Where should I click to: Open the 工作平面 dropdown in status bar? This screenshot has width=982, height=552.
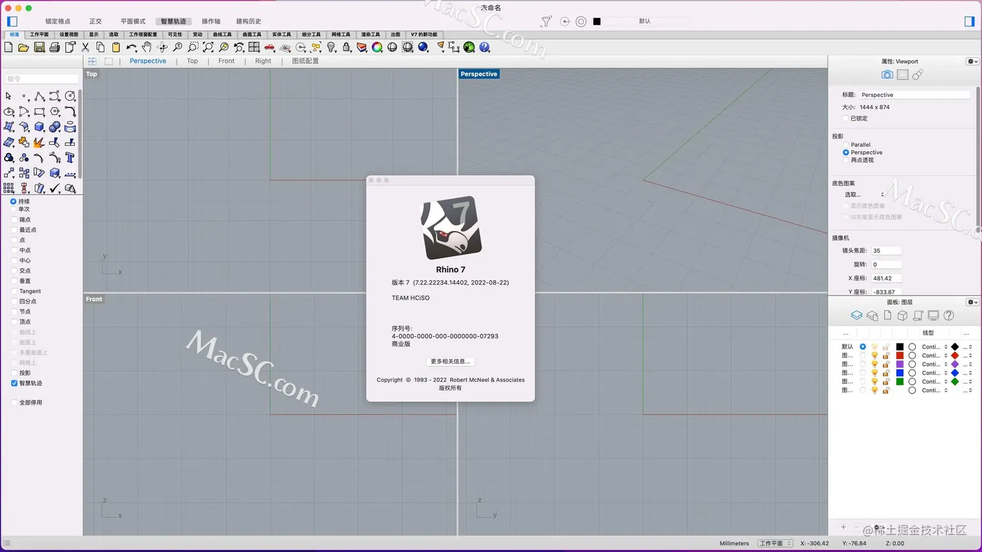pos(775,544)
